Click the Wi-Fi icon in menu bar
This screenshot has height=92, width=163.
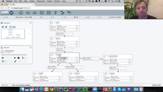coord(109,1)
